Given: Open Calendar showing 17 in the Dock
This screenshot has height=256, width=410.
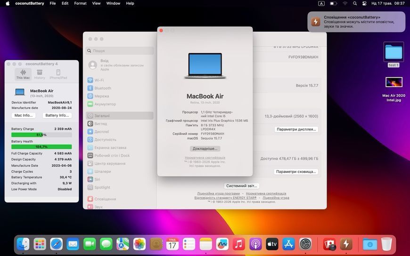Looking at the screenshot, I should pyautogui.click(x=172, y=245).
